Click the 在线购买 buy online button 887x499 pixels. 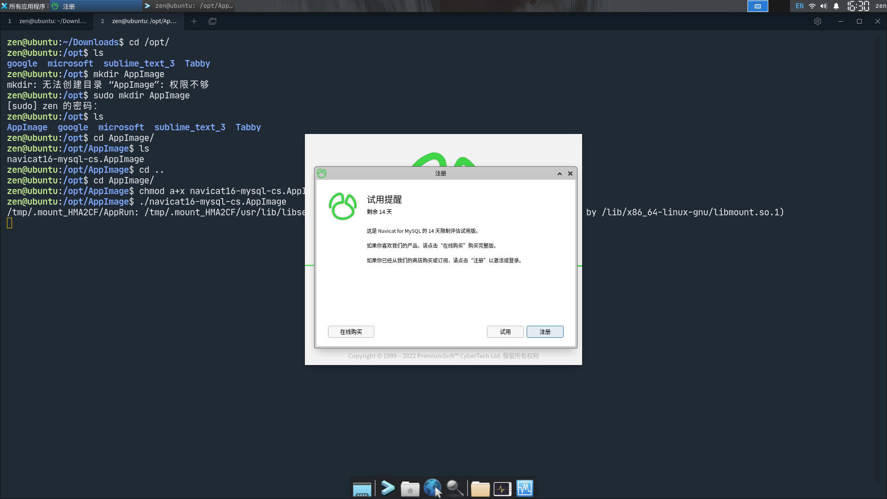click(x=351, y=332)
